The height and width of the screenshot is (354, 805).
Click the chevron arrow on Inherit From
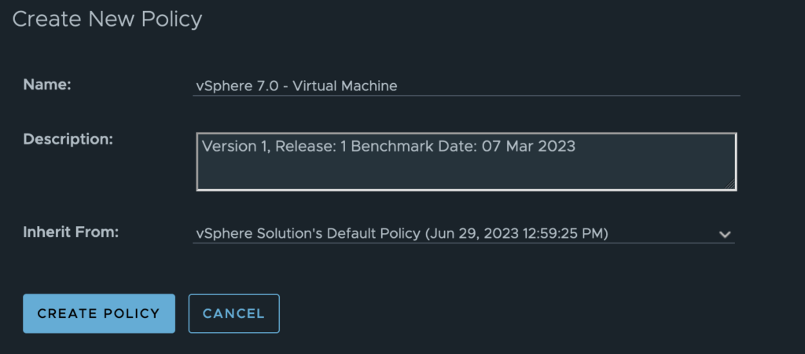pos(724,234)
